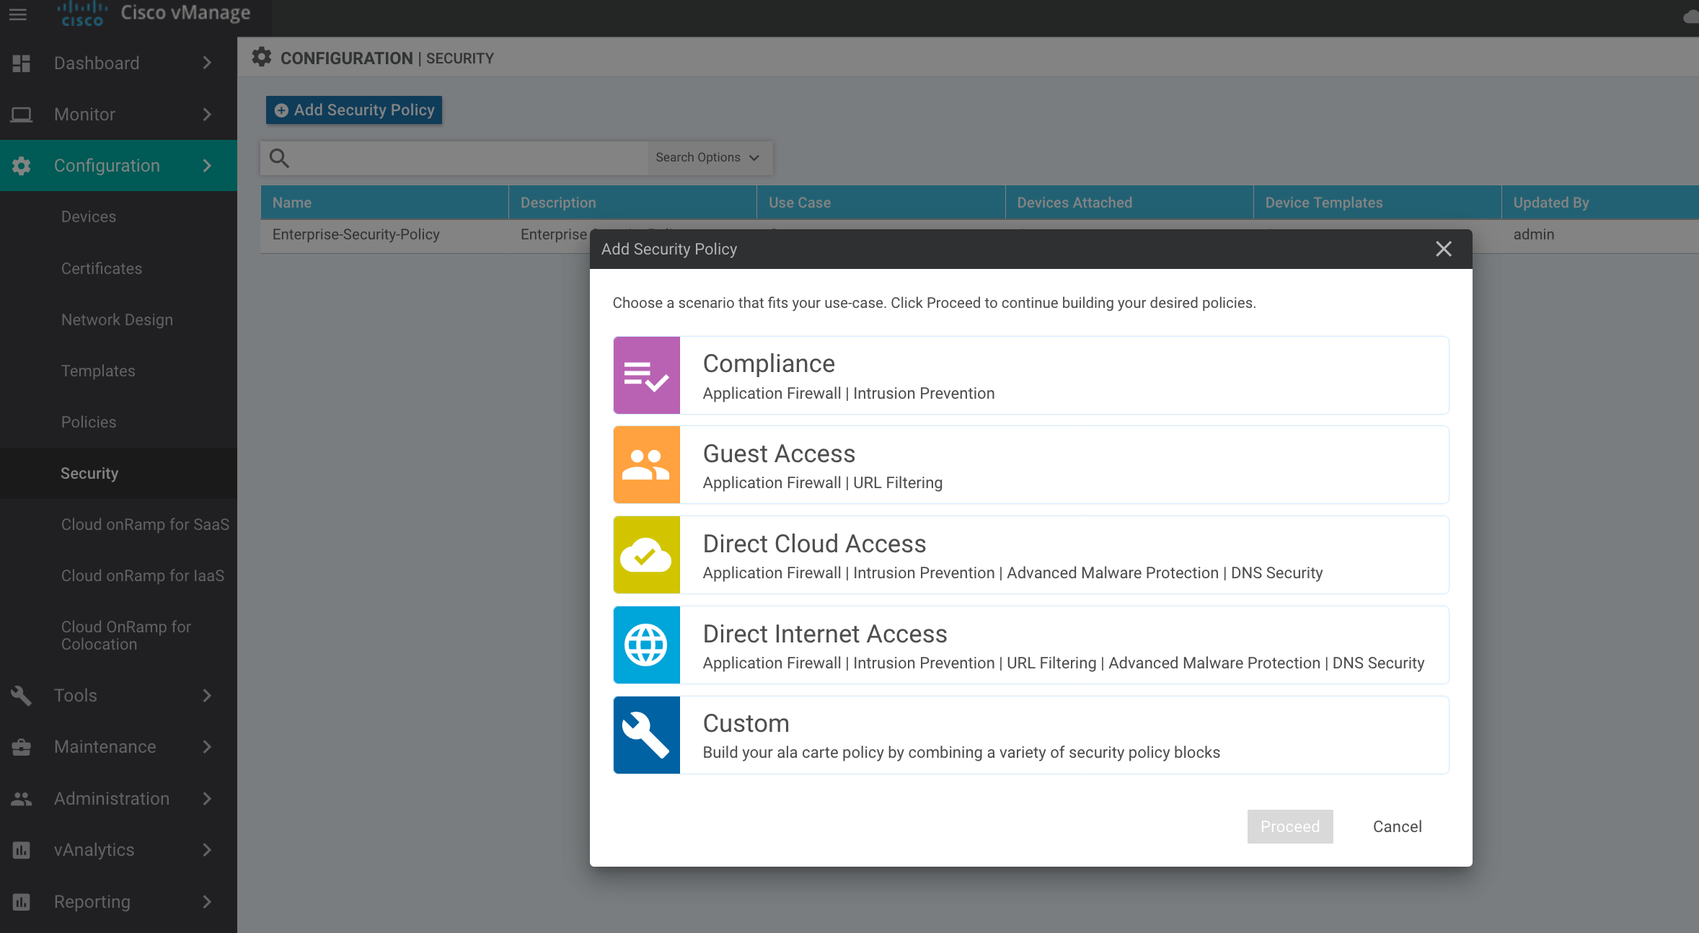This screenshot has height=933, width=1699.
Task: Open Network Design in the sidebar
Action: (x=117, y=320)
